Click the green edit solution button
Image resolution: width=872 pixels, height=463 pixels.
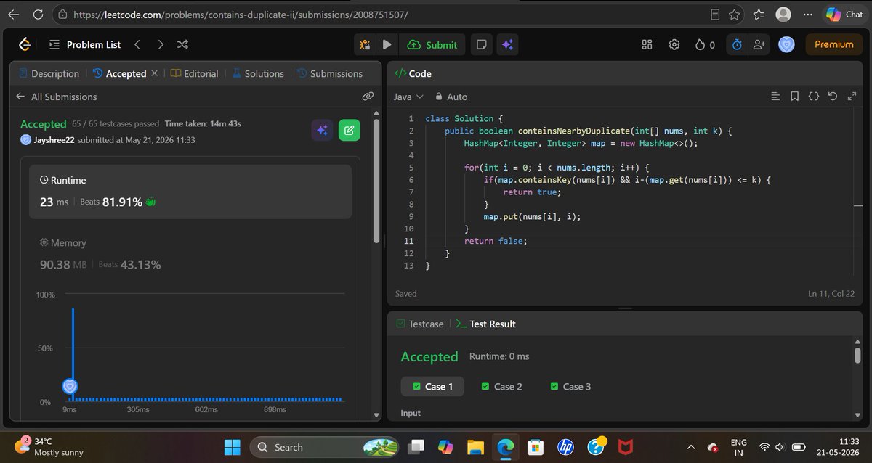(x=349, y=130)
